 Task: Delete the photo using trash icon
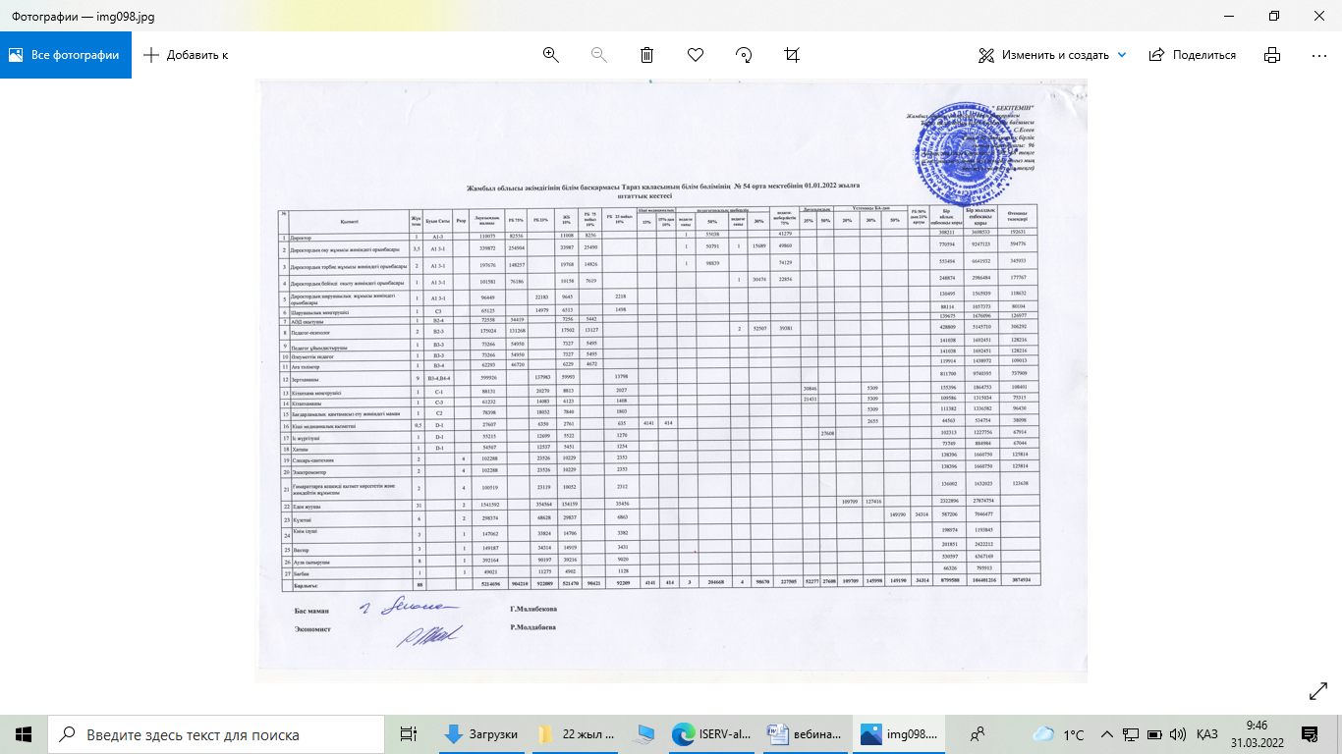pos(646,55)
